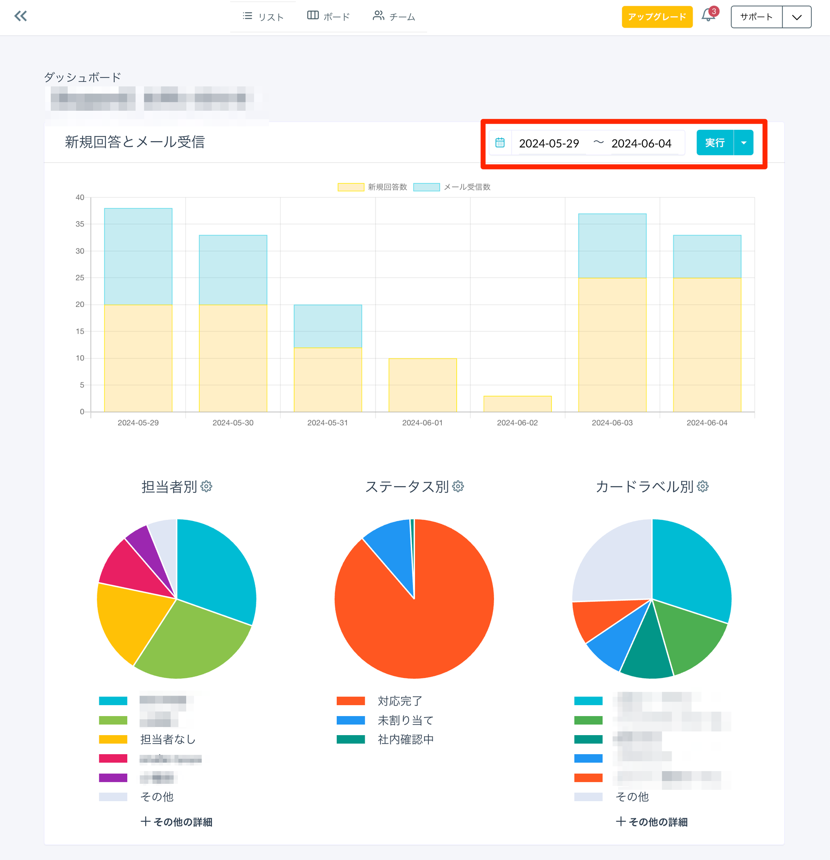Viewport: 830px width, 860px height.
Task: Expand その他の詳細 under 担当者別 chart
Action: click(x=176, y=822)
